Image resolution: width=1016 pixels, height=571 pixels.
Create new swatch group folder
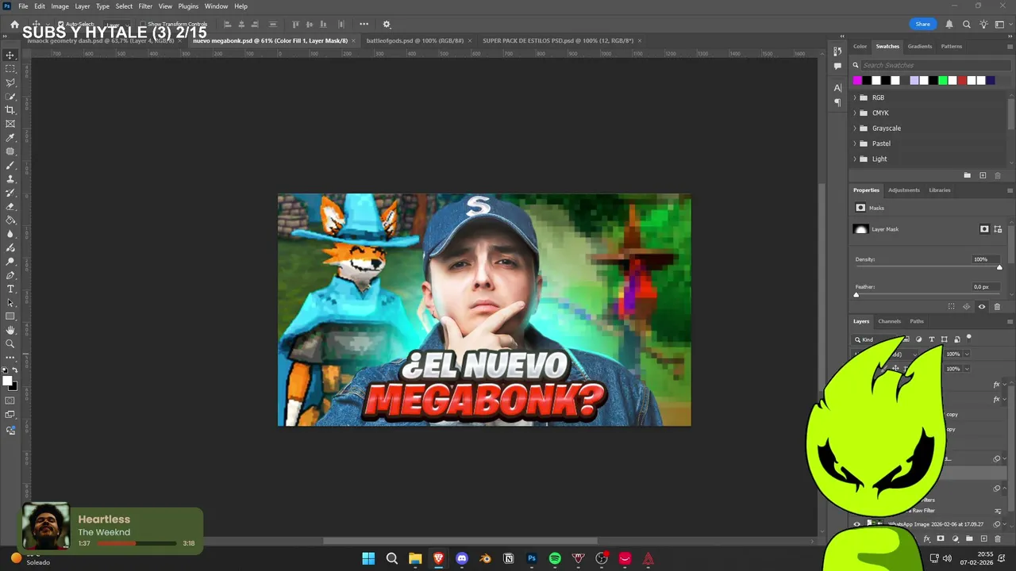pyautogui.click(x=967, y=175)
